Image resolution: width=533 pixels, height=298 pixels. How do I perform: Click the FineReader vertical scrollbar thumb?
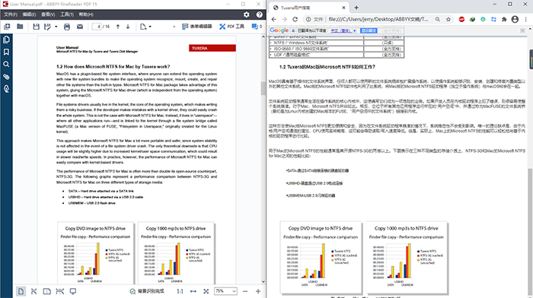(263, 88)
